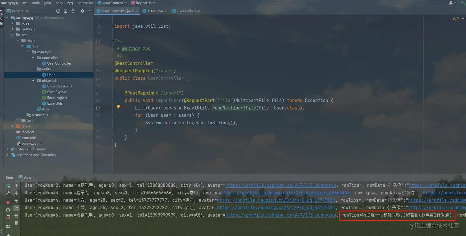
Task: Select the resources folder
Action: click(x=37, y=115)
